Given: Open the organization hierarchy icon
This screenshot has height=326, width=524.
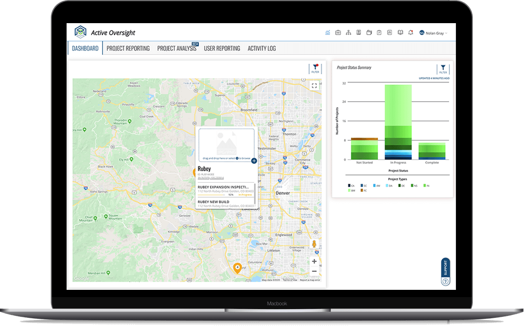Looking at the screenshot, I should [x=348, y=33].
